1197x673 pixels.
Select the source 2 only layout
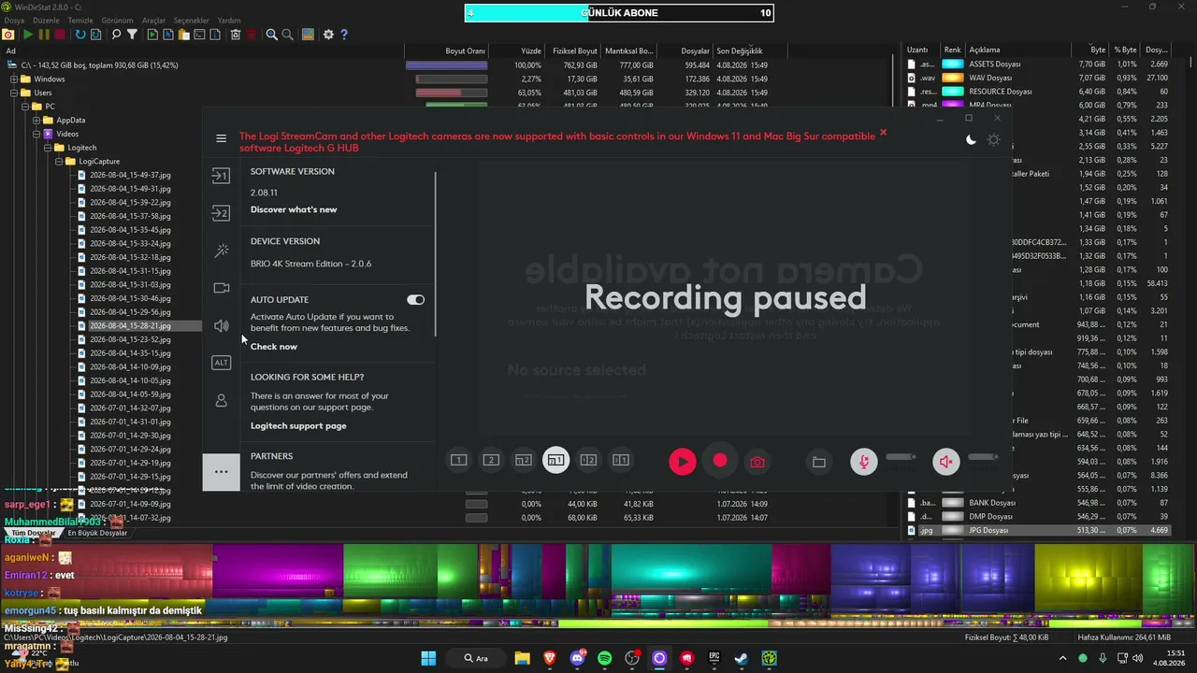491,460
